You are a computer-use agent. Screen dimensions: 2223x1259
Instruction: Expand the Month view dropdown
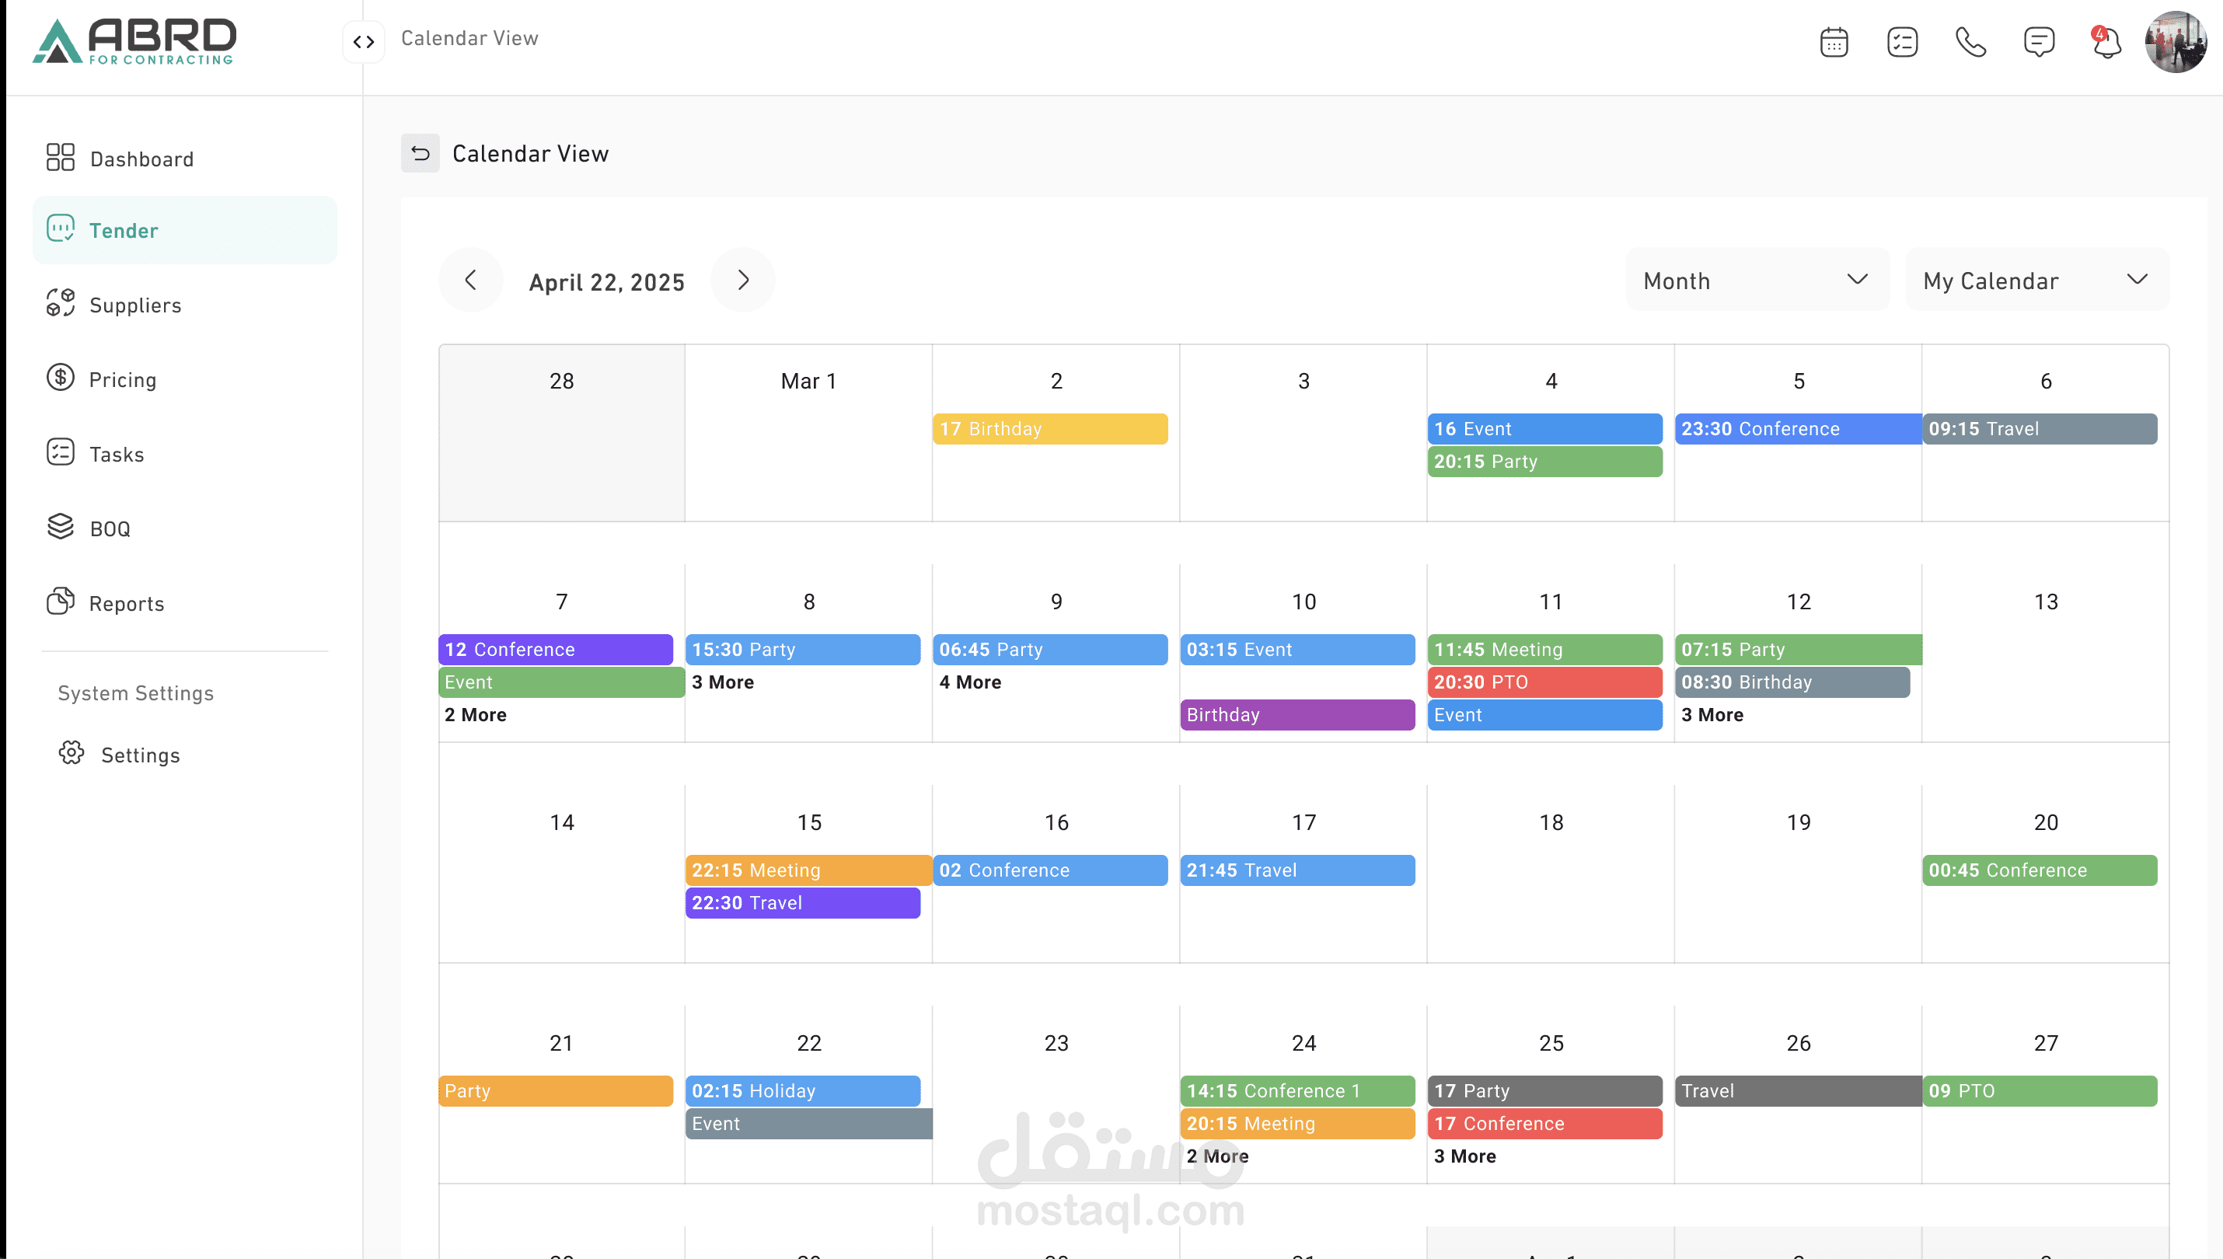pos(1756,280)
